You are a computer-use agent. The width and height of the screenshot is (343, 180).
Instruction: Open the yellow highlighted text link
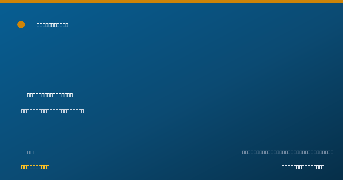[x=35, y=167]
